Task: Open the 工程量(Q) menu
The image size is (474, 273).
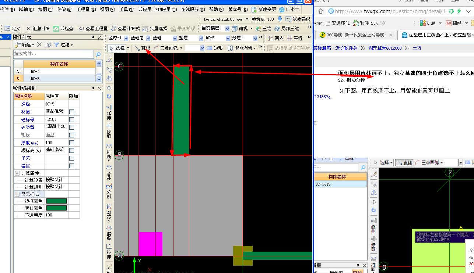Action: [85, 10]
